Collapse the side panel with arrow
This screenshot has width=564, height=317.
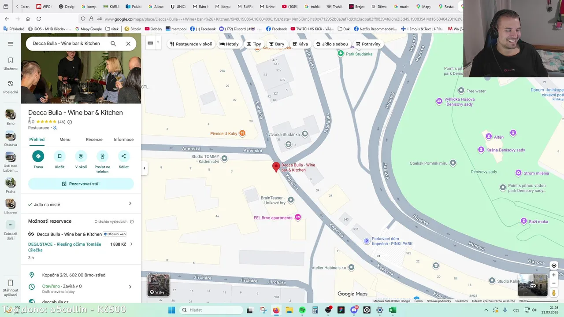[144, 168]
